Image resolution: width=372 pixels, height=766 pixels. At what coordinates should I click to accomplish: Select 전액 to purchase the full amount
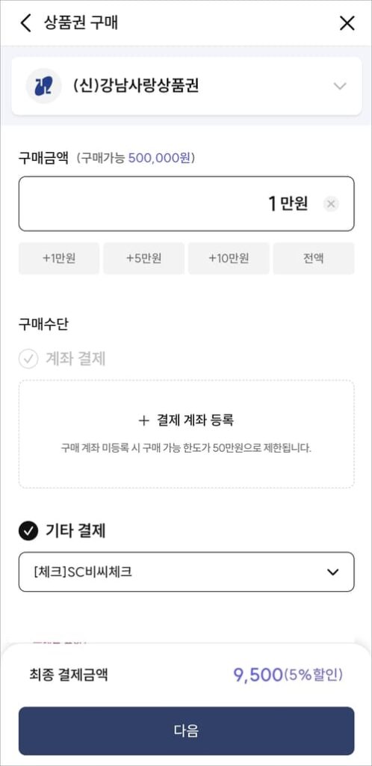click(x=314, y=258)
